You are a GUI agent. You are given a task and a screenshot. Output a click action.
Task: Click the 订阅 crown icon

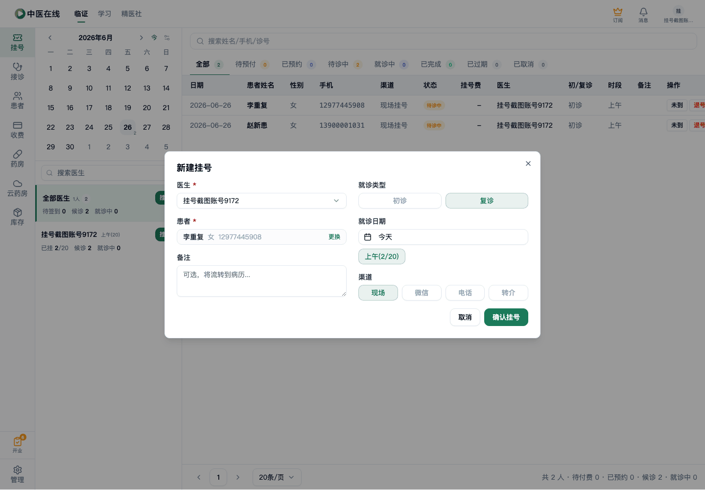pos(618,15)
